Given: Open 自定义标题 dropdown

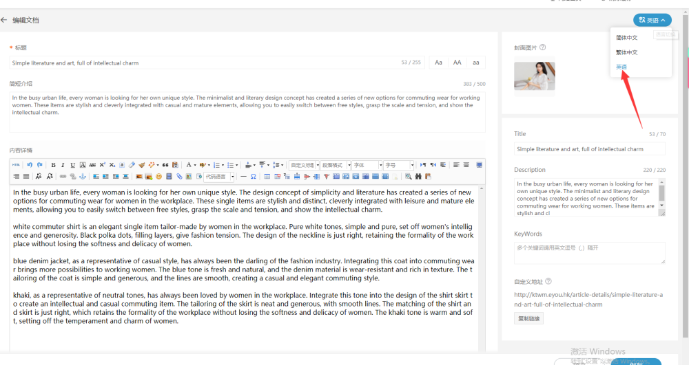Looking at the screenshot, I should (x=304, y=165).
